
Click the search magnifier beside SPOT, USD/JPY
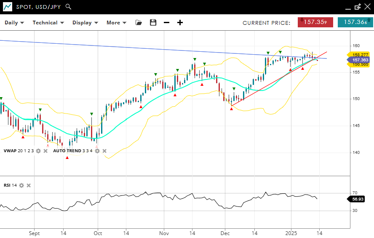pos(69,7)
